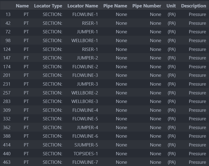Viewport: 209px width, 166px height.
Task: Click row index 463
Action: 7,162
